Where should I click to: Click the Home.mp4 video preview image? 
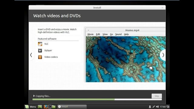click(126, 59)
